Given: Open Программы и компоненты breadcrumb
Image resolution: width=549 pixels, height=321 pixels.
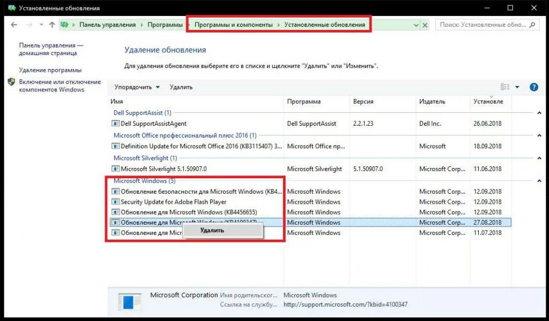Looking at the screenshot, I should [234, 25].
